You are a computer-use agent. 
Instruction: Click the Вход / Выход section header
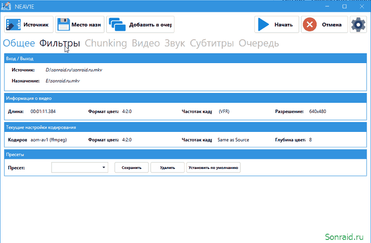185,58
